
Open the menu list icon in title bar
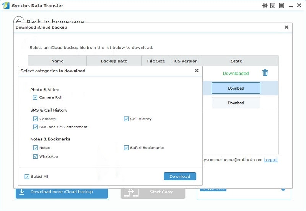pos(282,5)
